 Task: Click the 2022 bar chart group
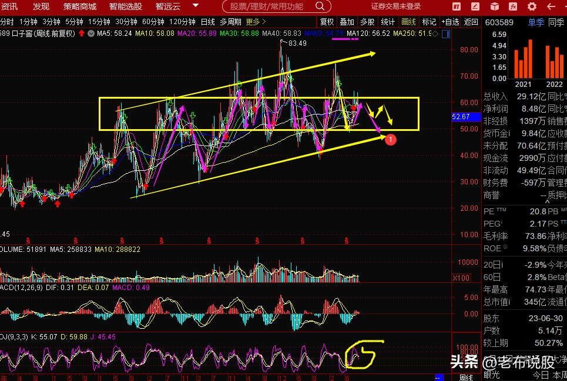coord(554,62)
